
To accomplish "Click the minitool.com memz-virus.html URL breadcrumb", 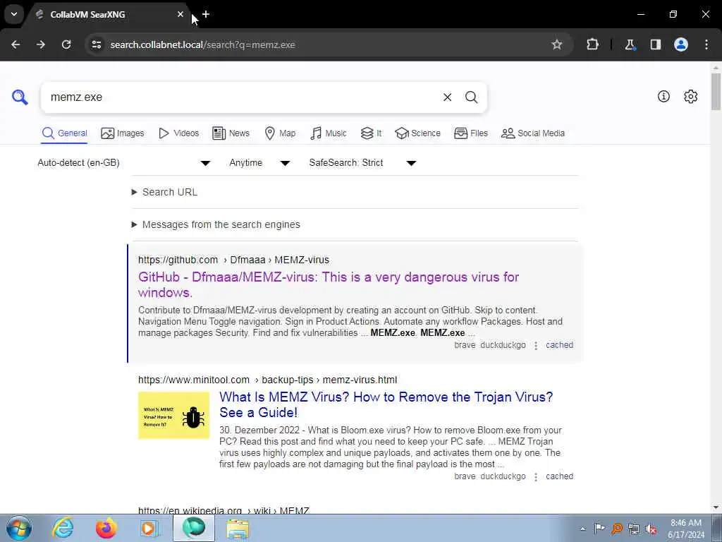I will (x=267, y=380).
